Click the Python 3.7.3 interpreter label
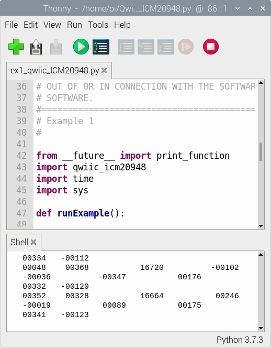Viewport: 271px width, 348px height. tap(240, 340)
